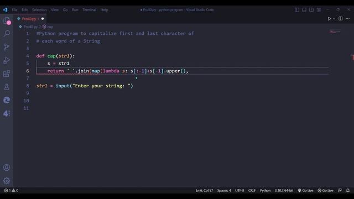
Task: Close the Pro40.py tab via unsaved dot
Action: pyautogui.click(x=43, y=19)
